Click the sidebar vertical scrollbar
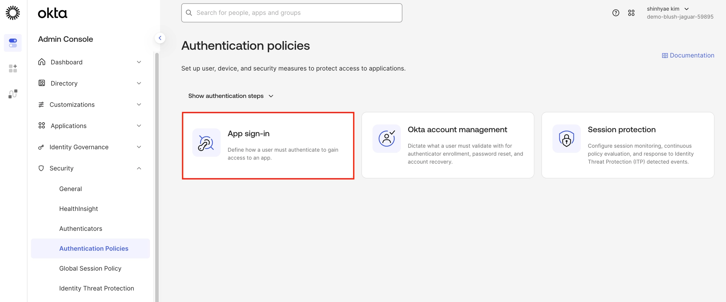This screenshot has width=726, height=302. (x=157, y=177)
